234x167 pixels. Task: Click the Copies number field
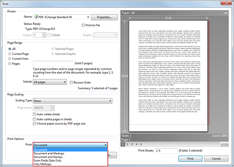tap(38, 35)
